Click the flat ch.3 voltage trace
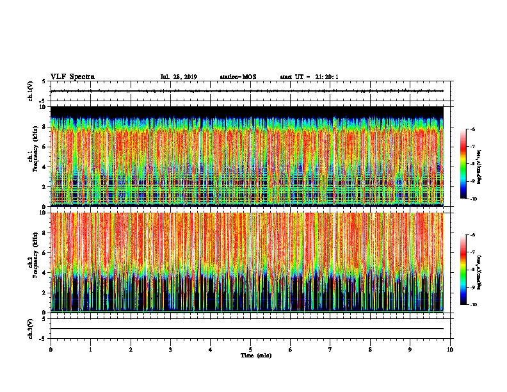507x392 pixels. [x=247, y=329]
